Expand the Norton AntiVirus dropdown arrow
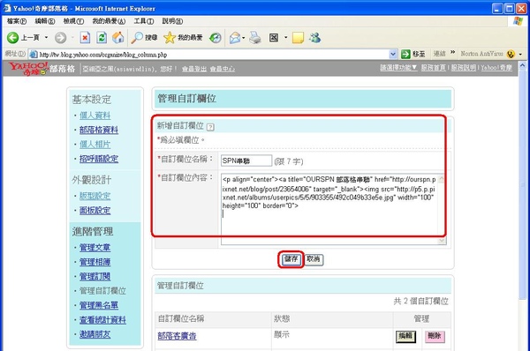The height and width of the screenshot is (351, 530). click(520, 54)
